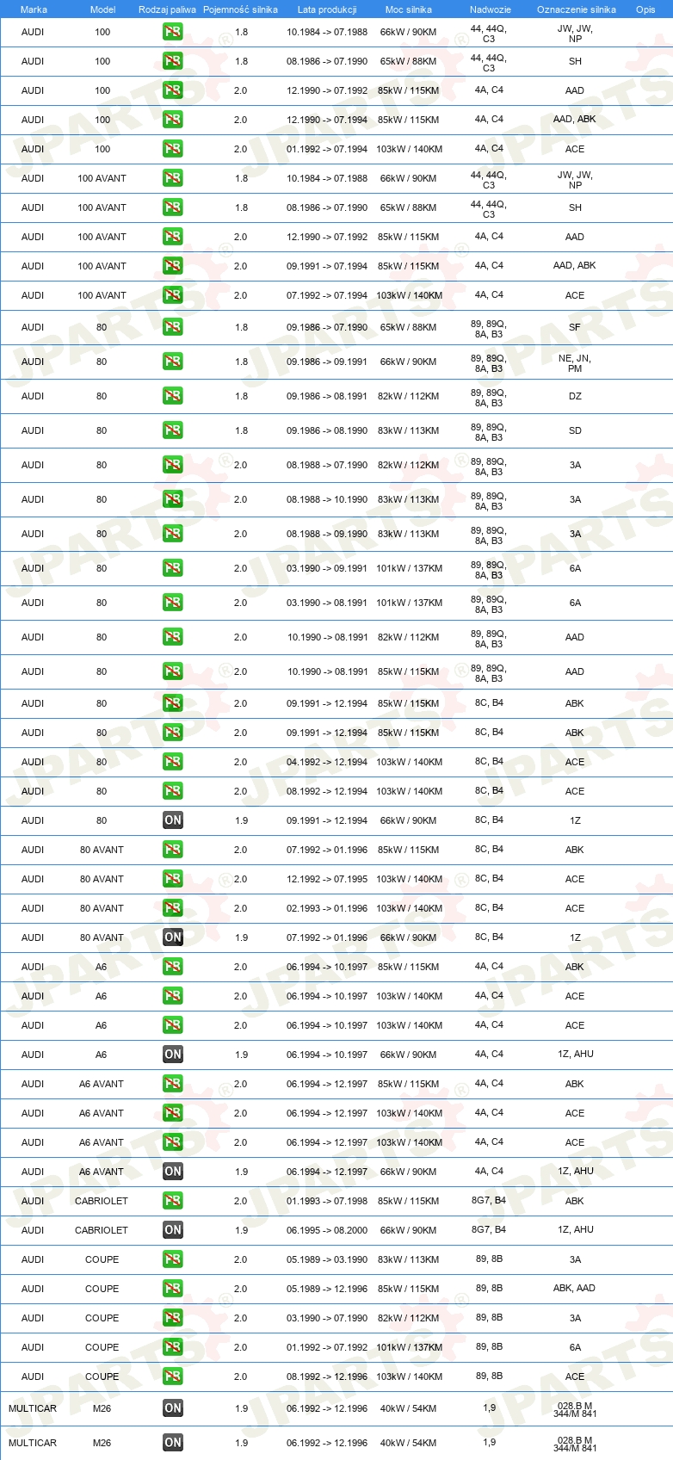Click the petrol icon in the AUDI 80 6A 03.1990 -> 09.1991 row
Viewport: 673px width, 1460px height.
173,568
